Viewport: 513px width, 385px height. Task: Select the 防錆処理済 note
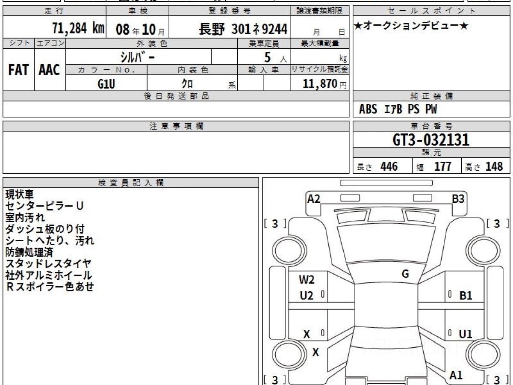tap(29, 252)
